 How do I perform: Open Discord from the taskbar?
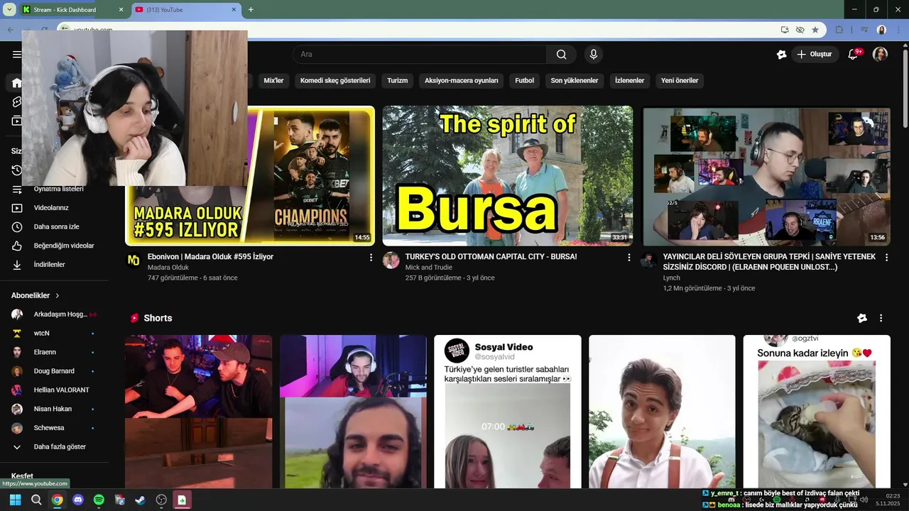[x=78, y=500]
